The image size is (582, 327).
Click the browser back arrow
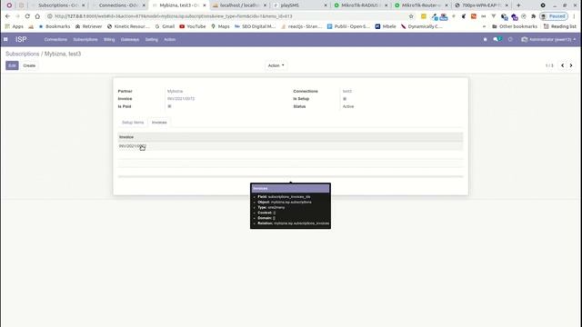coord(8,16)
